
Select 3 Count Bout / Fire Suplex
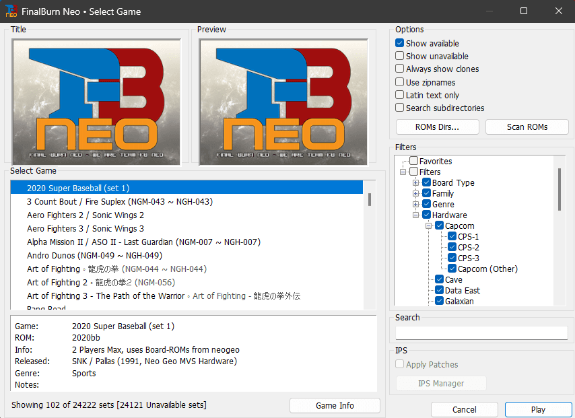click(187, 201)
